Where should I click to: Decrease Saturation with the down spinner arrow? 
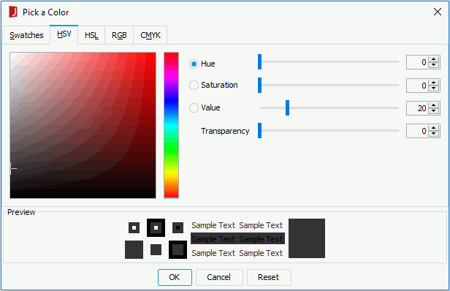(434, 88)
